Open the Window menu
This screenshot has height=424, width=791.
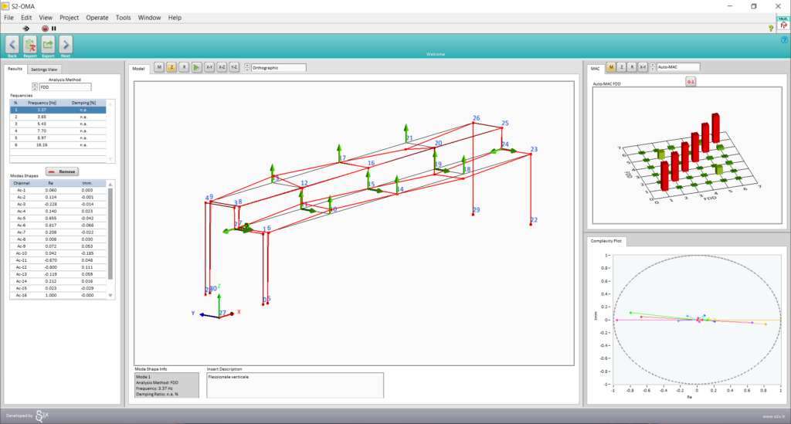pos(149,18)
